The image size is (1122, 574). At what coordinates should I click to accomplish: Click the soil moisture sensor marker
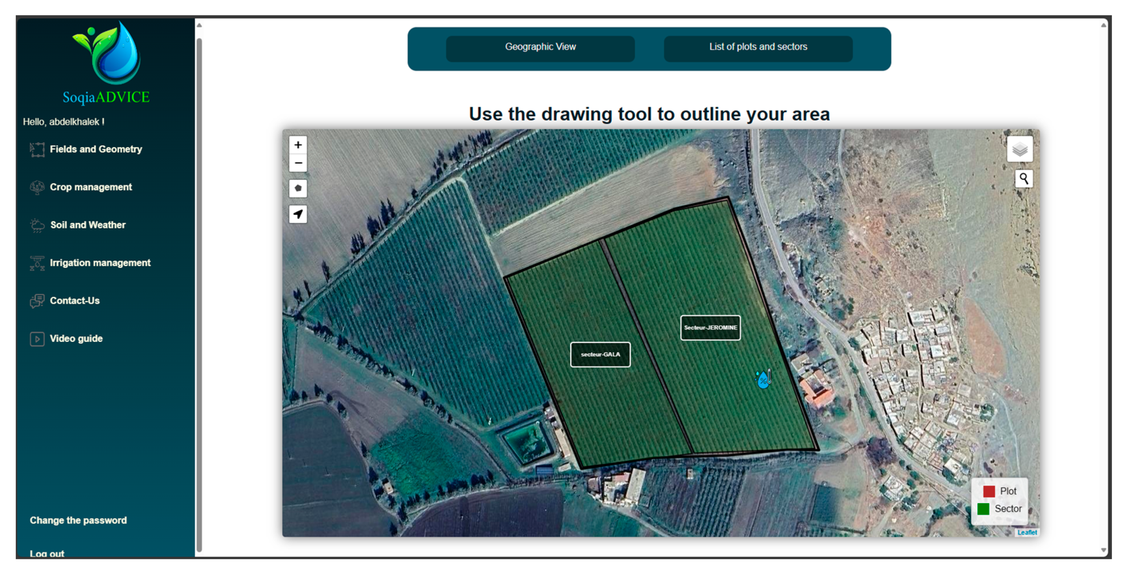[x=763, y=379]
